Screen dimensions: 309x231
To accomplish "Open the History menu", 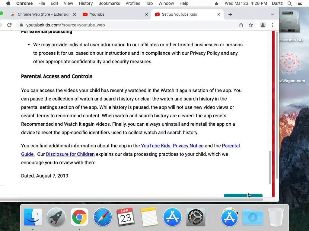I will pos(86,3).
